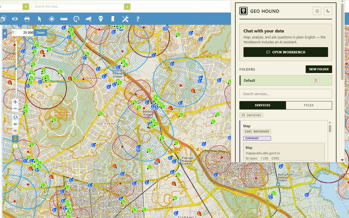Click the security camera icon
This screenshot has height=218, width=349.
pyautogui.click(x=89, y=19)
